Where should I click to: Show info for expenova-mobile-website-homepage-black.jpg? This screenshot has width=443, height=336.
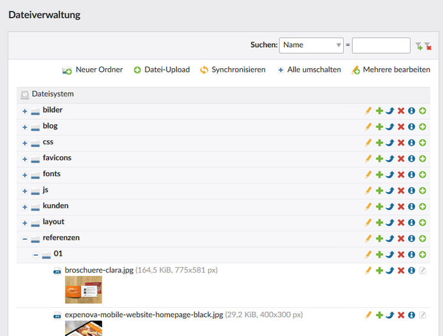(x=412, y=315)
